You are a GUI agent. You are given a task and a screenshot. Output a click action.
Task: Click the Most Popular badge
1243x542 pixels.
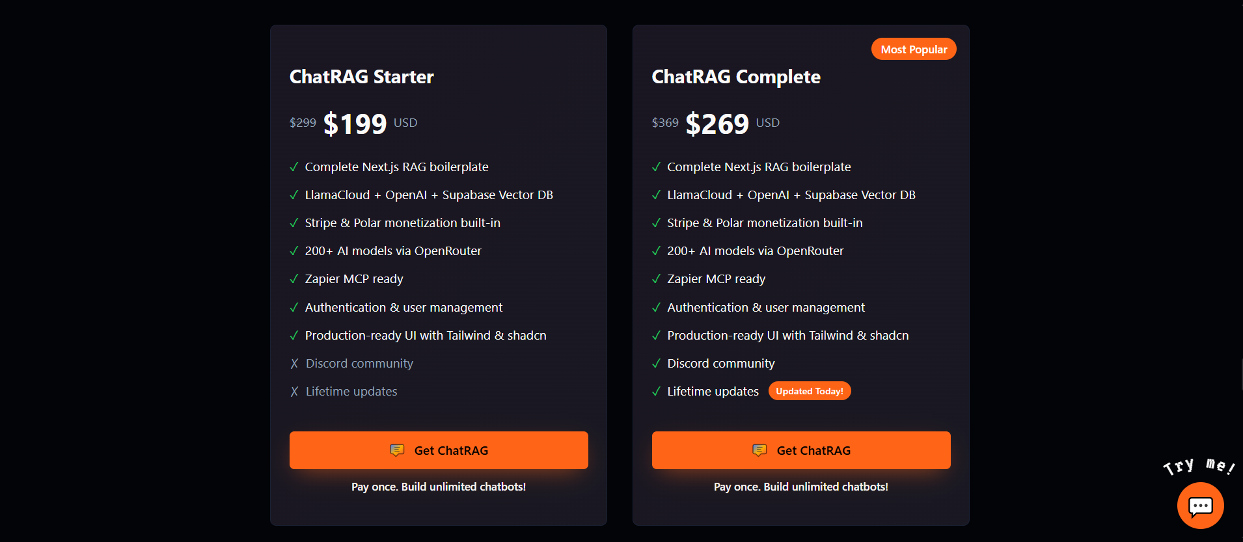[x=913, y=48]
